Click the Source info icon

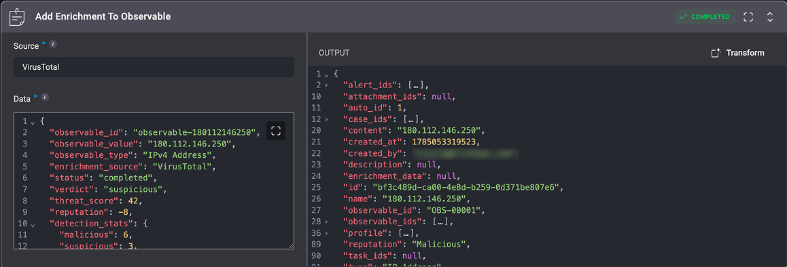[x=53, y=44]
